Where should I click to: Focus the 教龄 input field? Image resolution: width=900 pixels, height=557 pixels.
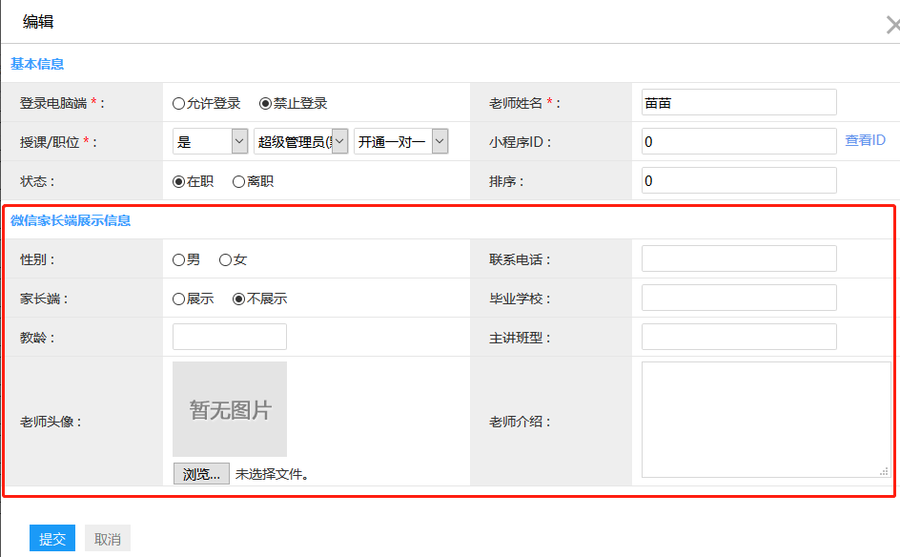[230, 337]
